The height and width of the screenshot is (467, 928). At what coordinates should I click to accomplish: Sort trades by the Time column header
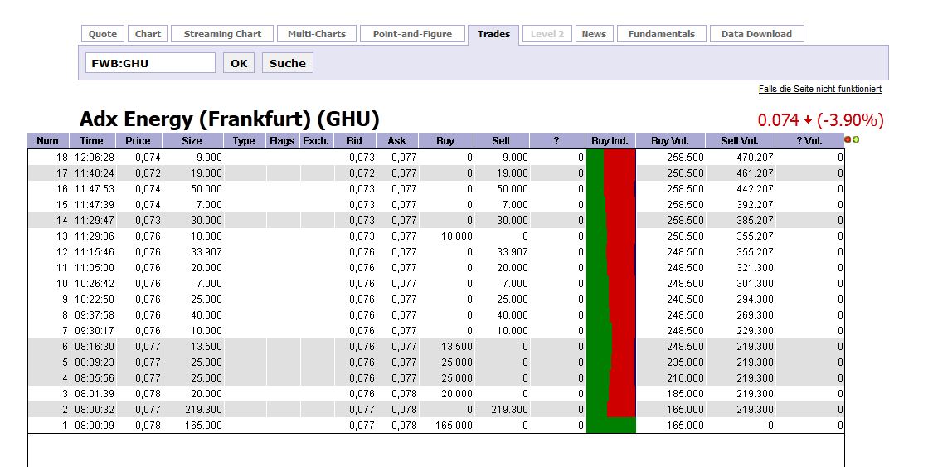[91, 141]
